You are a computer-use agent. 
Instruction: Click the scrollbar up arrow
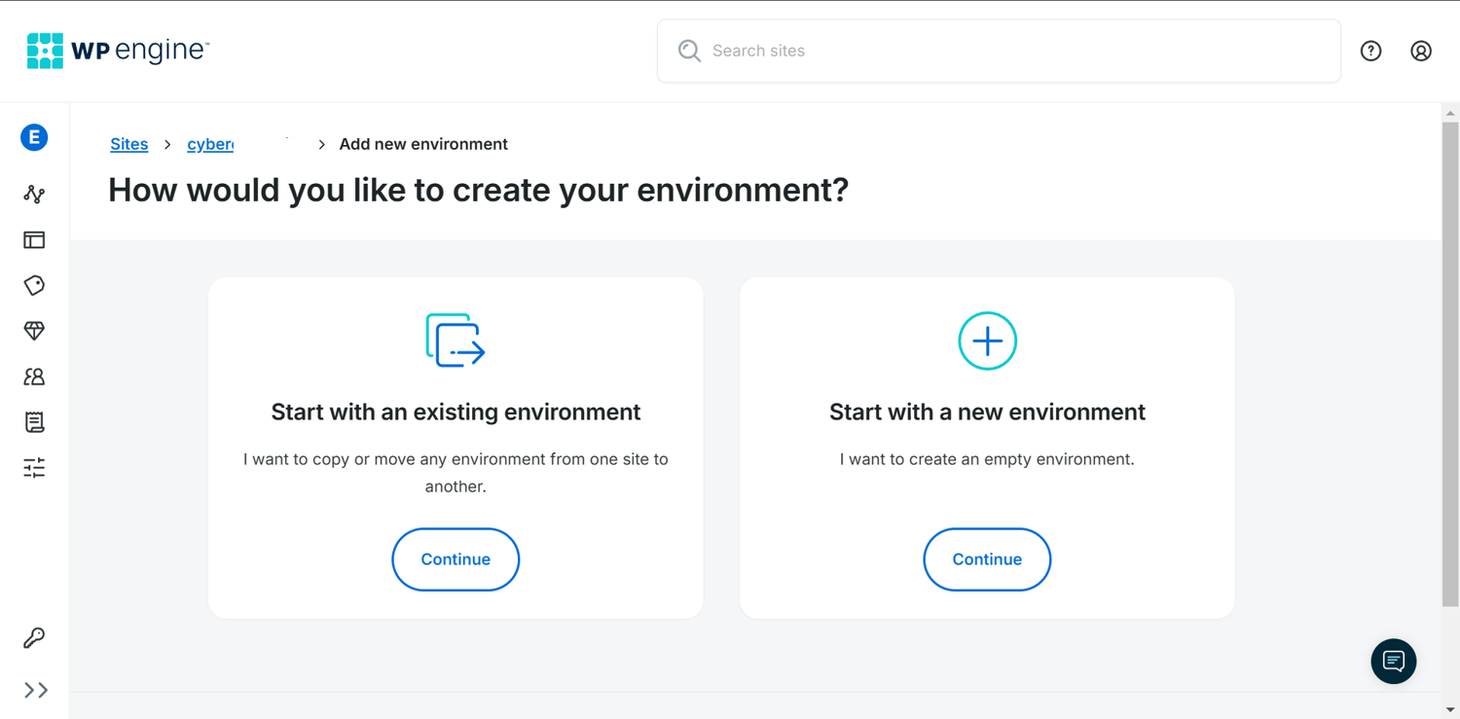tap(1450, 113)
